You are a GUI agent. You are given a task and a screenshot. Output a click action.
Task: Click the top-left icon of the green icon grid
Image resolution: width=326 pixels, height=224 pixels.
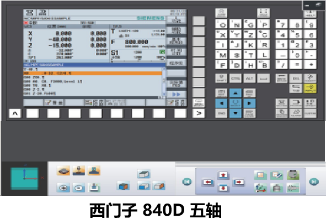[x=261, y=175]
